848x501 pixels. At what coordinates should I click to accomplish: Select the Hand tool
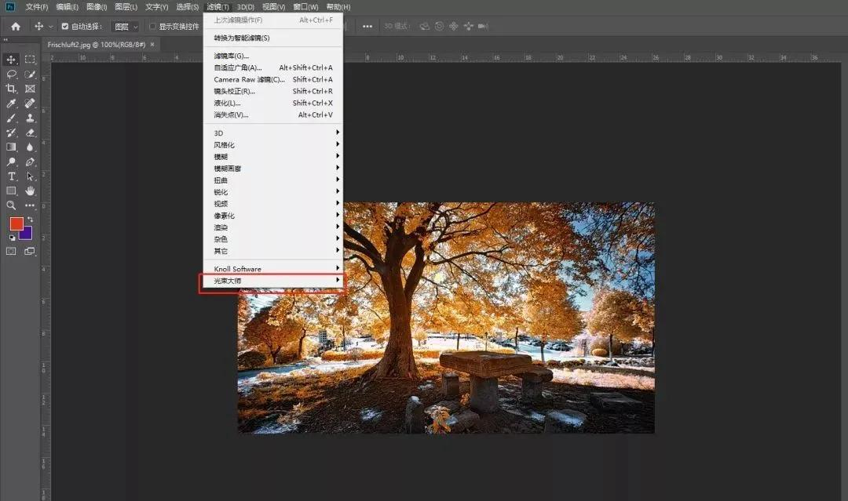30,191
